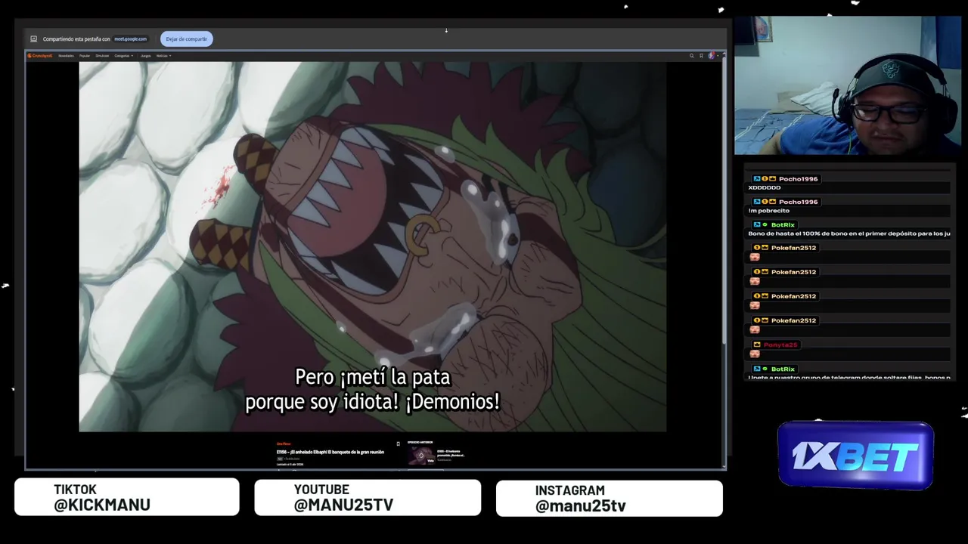Click the Ponyta25 username in chat
Screen dimensions: 968x544
pos(780,345)
